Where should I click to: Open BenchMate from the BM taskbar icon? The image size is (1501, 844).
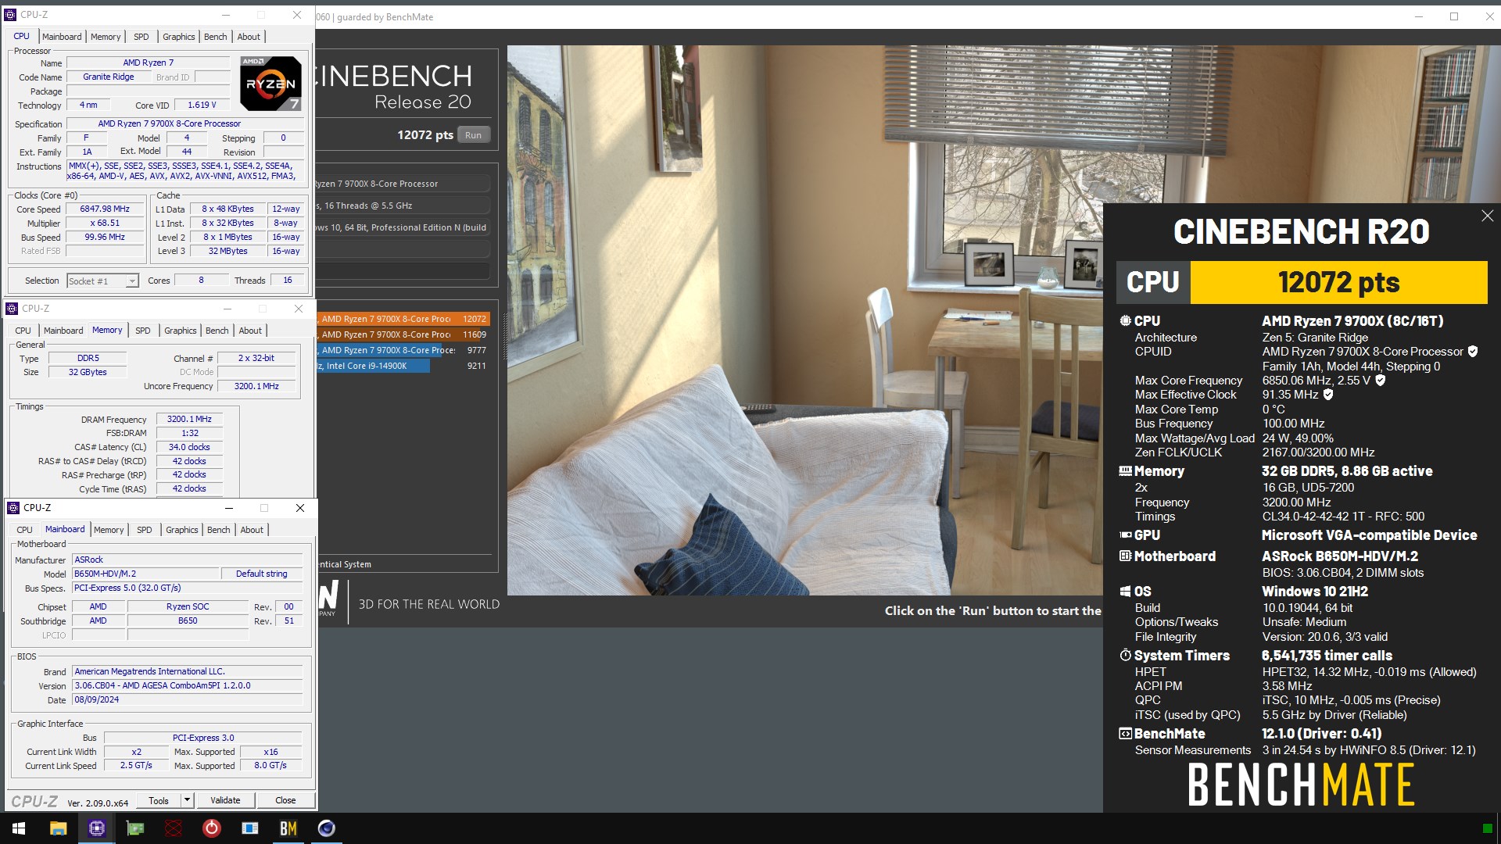pyautogui.click(x=288, y=828)
